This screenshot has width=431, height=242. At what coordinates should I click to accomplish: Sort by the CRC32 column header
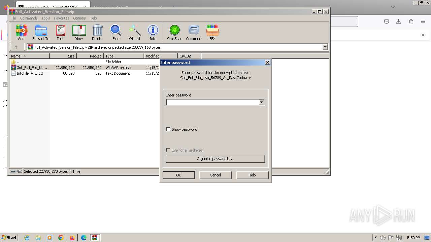pyautogui.click(x=189, y=56)
